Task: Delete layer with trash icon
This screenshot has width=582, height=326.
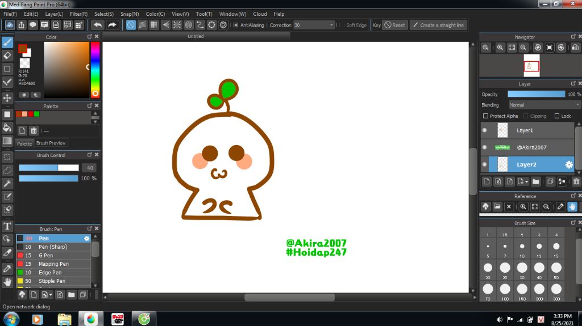Action: [x=576, y=181]
